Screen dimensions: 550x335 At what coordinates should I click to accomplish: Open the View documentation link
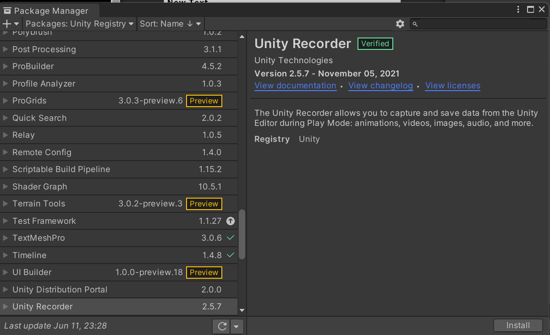point(295,86)
